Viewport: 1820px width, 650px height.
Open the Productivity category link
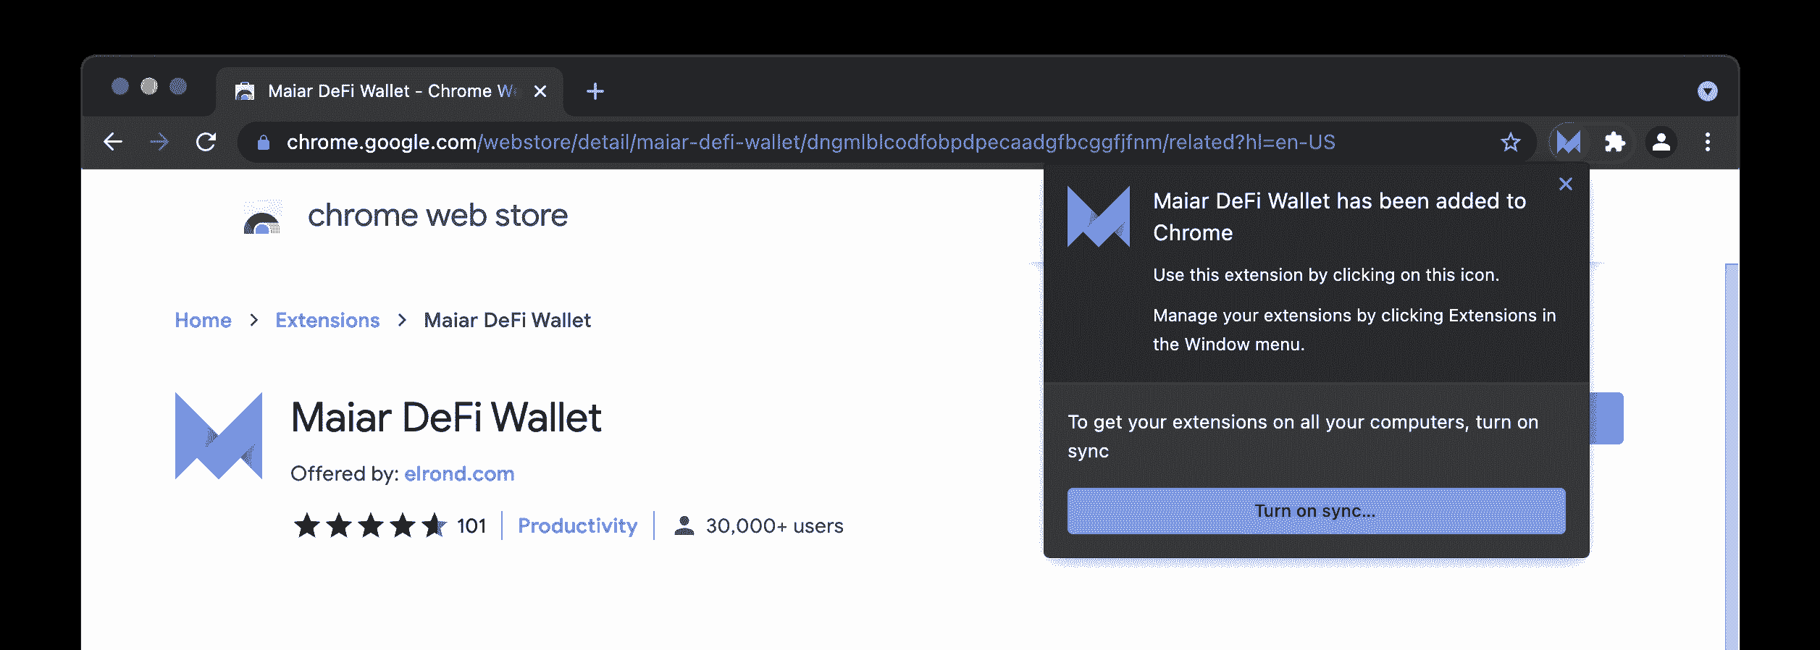pos(577,526)
